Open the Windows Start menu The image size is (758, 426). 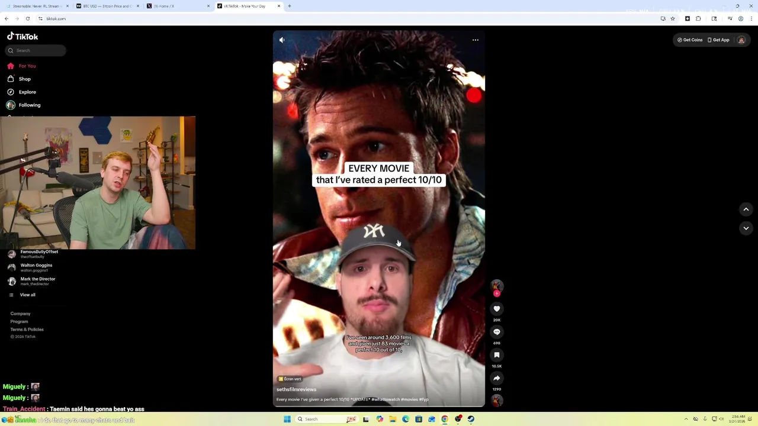(x=287, y=419)
